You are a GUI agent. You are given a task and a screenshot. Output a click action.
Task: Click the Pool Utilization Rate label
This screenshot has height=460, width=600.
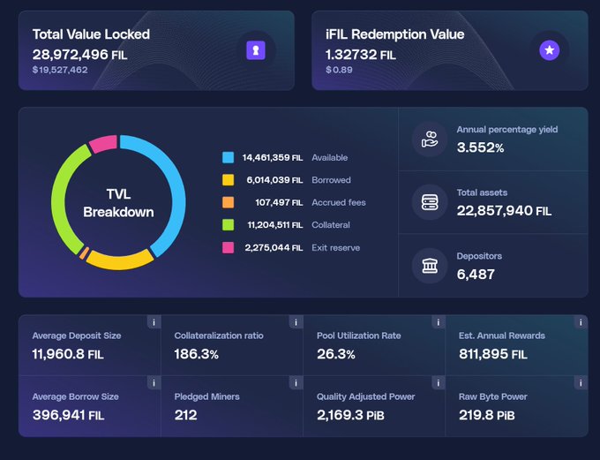click(x=359, y=336)
